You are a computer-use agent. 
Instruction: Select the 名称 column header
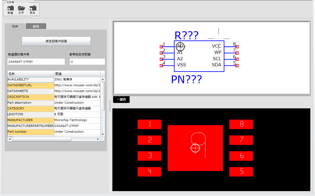point(31,74)
